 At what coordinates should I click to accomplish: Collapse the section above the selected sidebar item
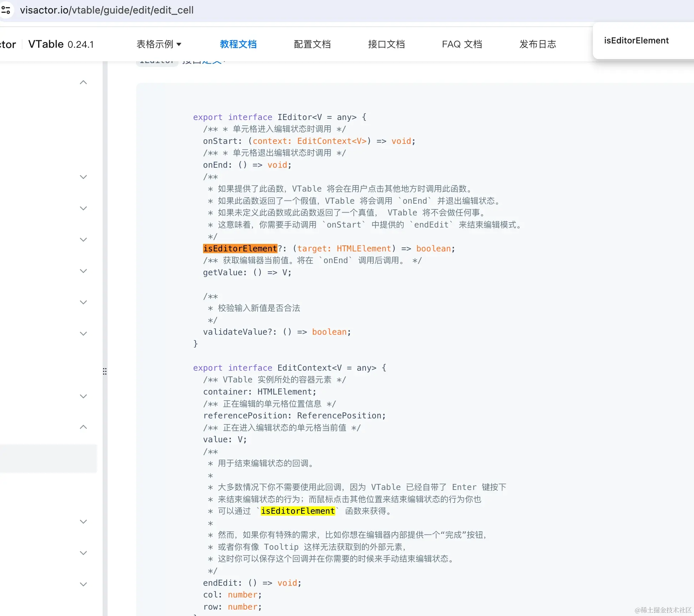[x=83, y=427]
